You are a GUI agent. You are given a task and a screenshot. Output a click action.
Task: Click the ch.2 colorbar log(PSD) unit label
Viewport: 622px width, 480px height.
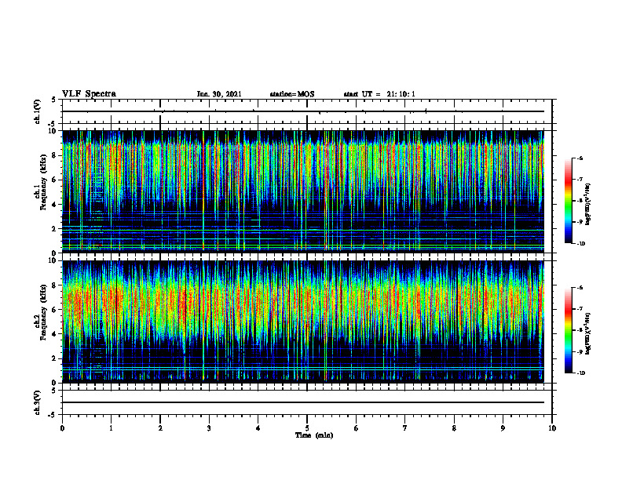pyautogui.click(x=588, y=333)
